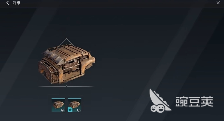Click the 1/1 counter on first slot
The height and width of the screenshot is (121, 224).
[x=63, y=110]
